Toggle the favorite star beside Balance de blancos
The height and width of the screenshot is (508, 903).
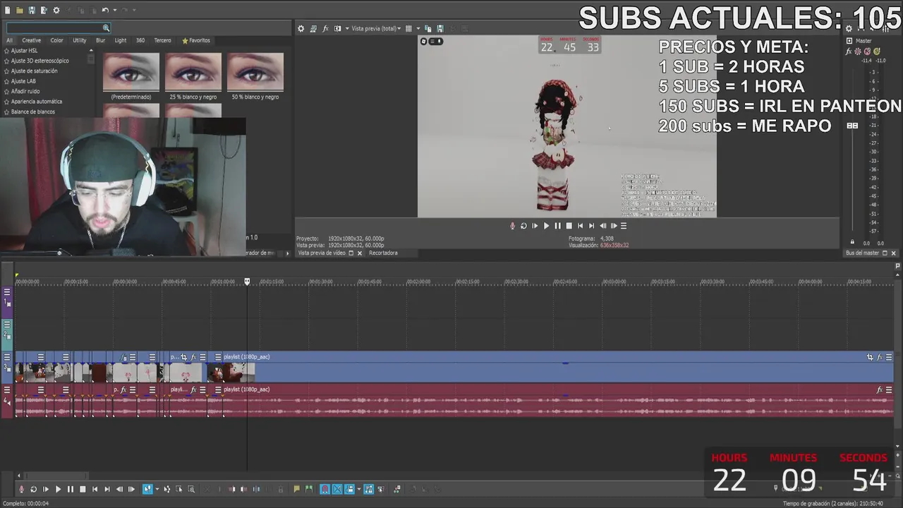pos(6,111)
